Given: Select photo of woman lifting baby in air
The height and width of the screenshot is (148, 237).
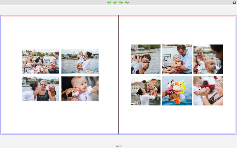Looking at the screenshot, I should click(145, 91).
